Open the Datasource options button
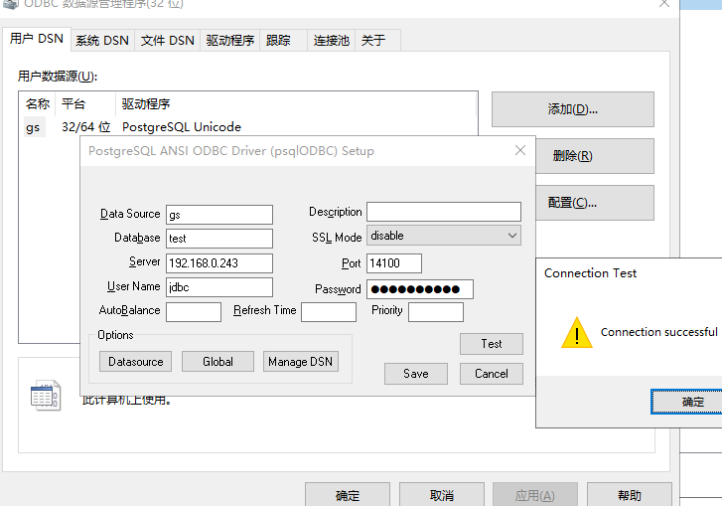This screenshot has width=722, height=506. (135, 362)
